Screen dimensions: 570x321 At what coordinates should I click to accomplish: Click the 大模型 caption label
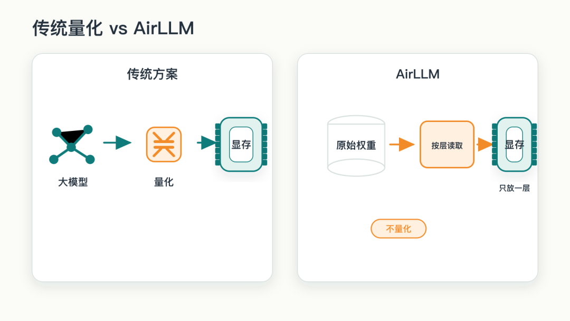[73, 182]
